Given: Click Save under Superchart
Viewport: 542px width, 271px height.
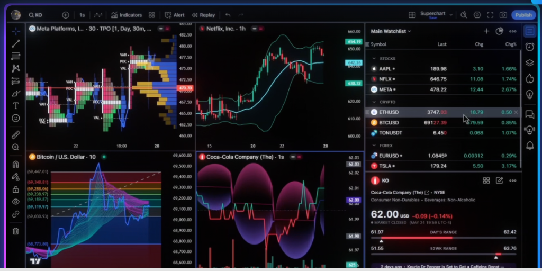Looking at the screenshot, I should click(433, 17).
